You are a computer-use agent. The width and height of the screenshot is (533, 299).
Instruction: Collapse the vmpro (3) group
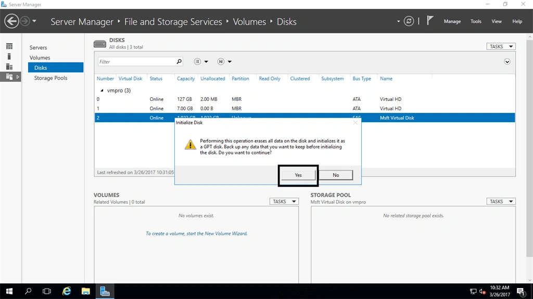101,90
